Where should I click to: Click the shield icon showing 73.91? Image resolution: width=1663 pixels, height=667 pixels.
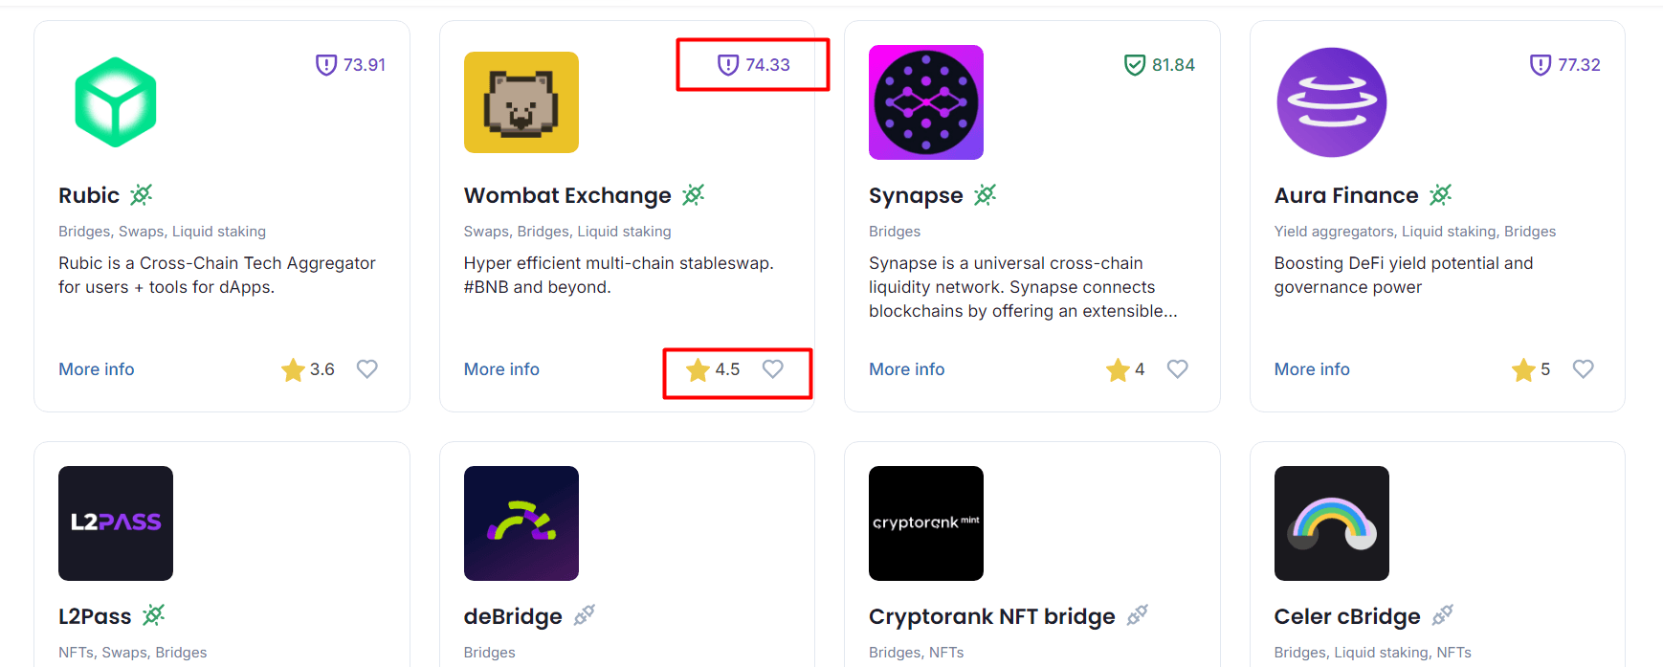pos(326,65)
